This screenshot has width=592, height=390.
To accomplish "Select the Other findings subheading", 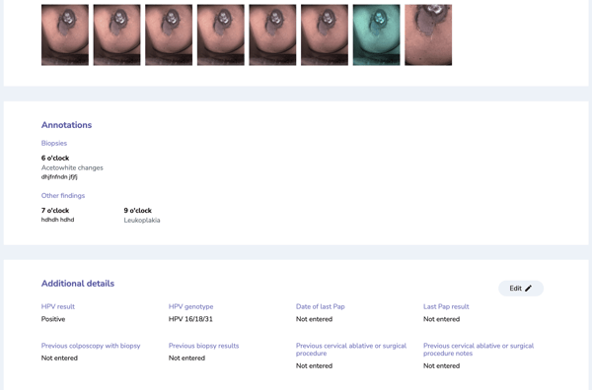I will pyautogui.click(x=63, y=196).
